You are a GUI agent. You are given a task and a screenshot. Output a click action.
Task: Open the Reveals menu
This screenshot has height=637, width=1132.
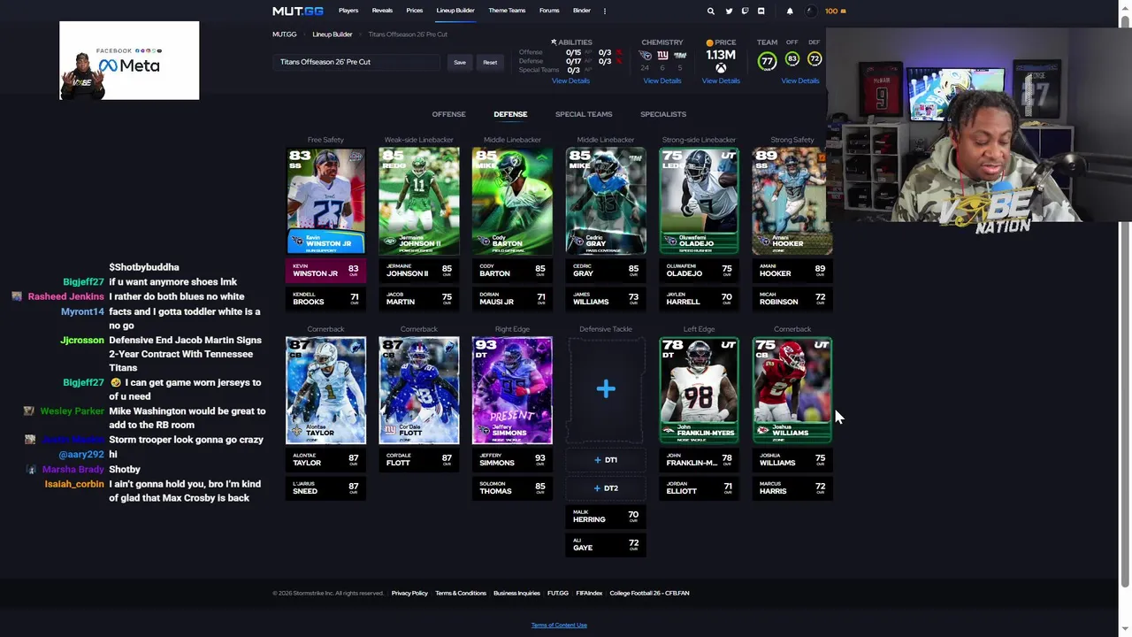382,11
